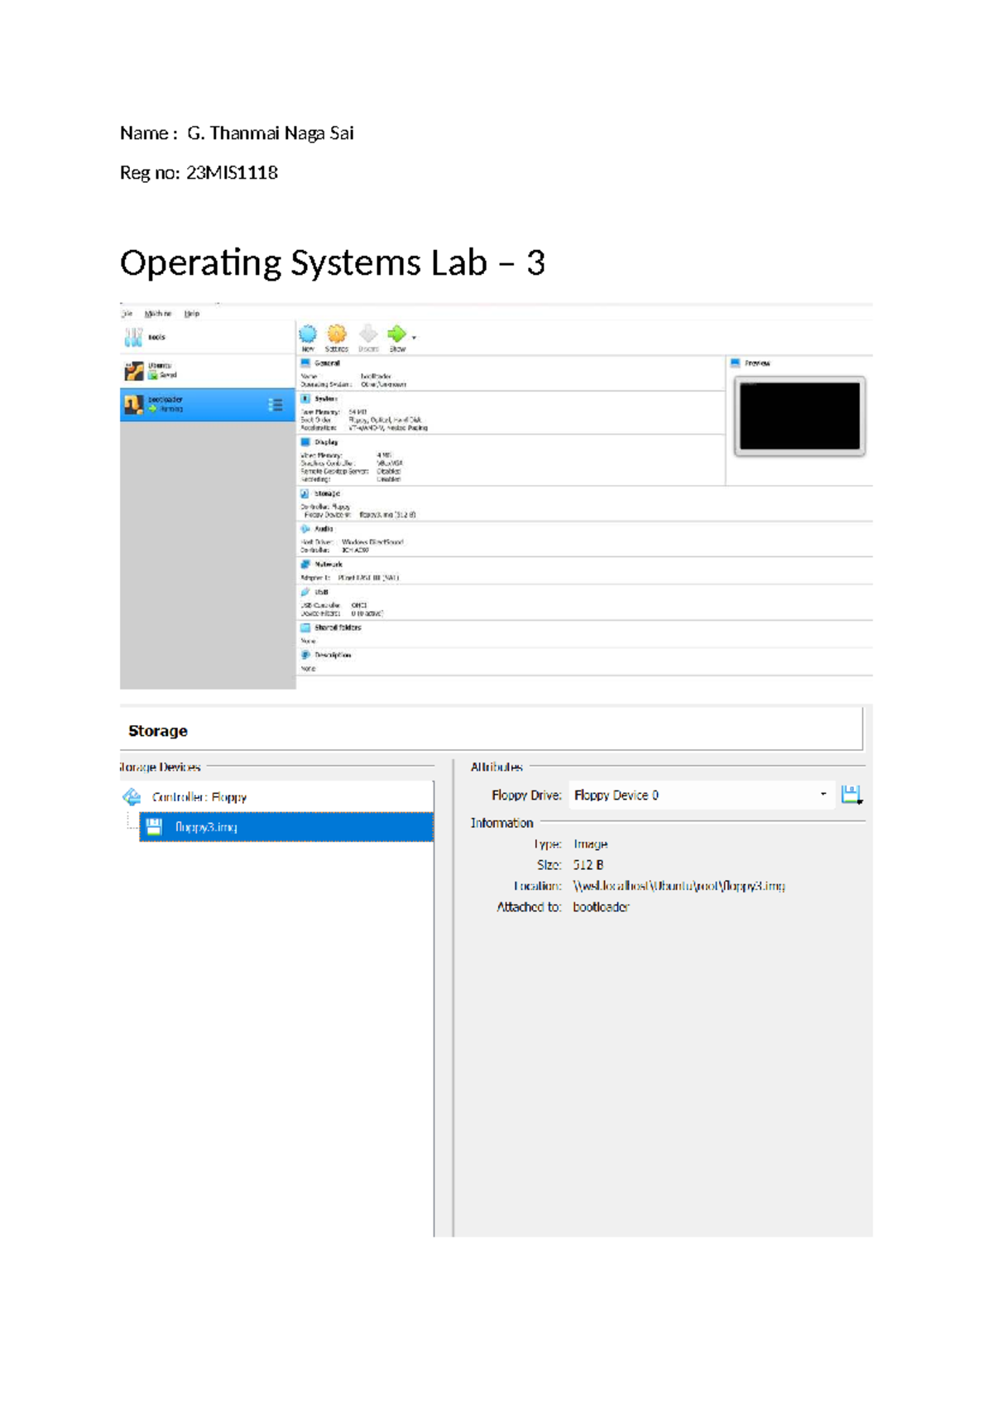Click the Attached to 'bootloader' value
The image size is (993, 1404).
[601, 907]
